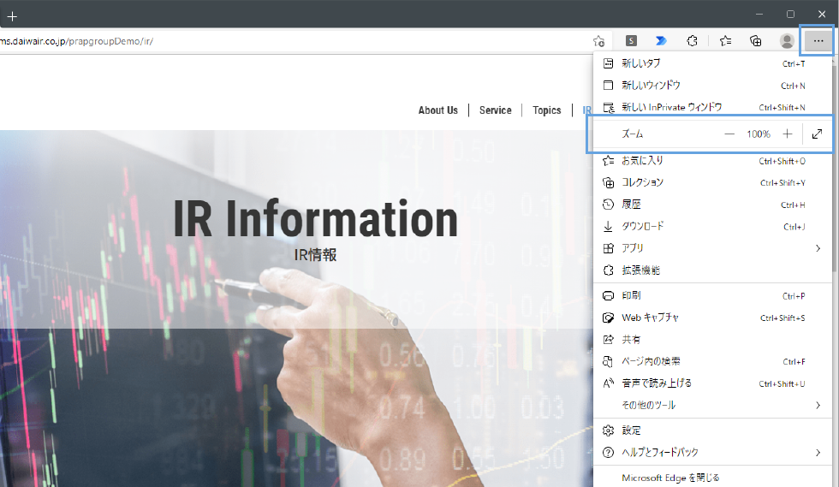The image size is (839, 487).
Task: Select 共有 share entry
Action: (x=712, y=339)
